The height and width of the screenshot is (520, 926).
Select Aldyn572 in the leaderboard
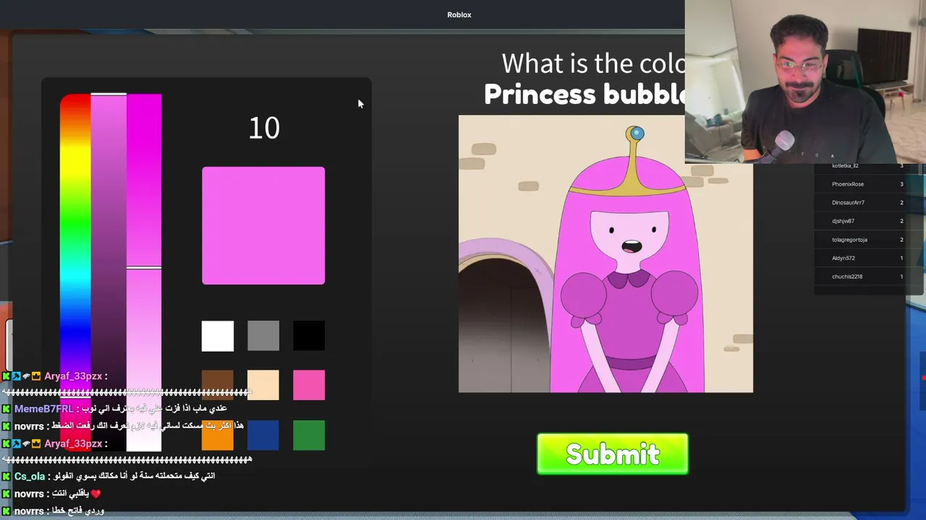[867, 258]
